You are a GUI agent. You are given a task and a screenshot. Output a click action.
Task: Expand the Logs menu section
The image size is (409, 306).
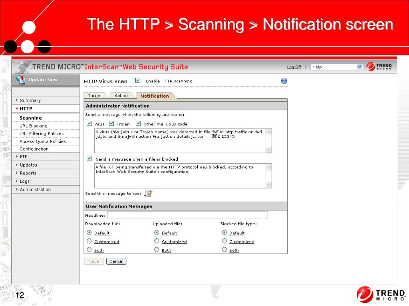pos(46,181)
